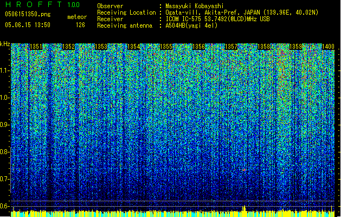Click the HROFFT title text

tap(35, 5)
